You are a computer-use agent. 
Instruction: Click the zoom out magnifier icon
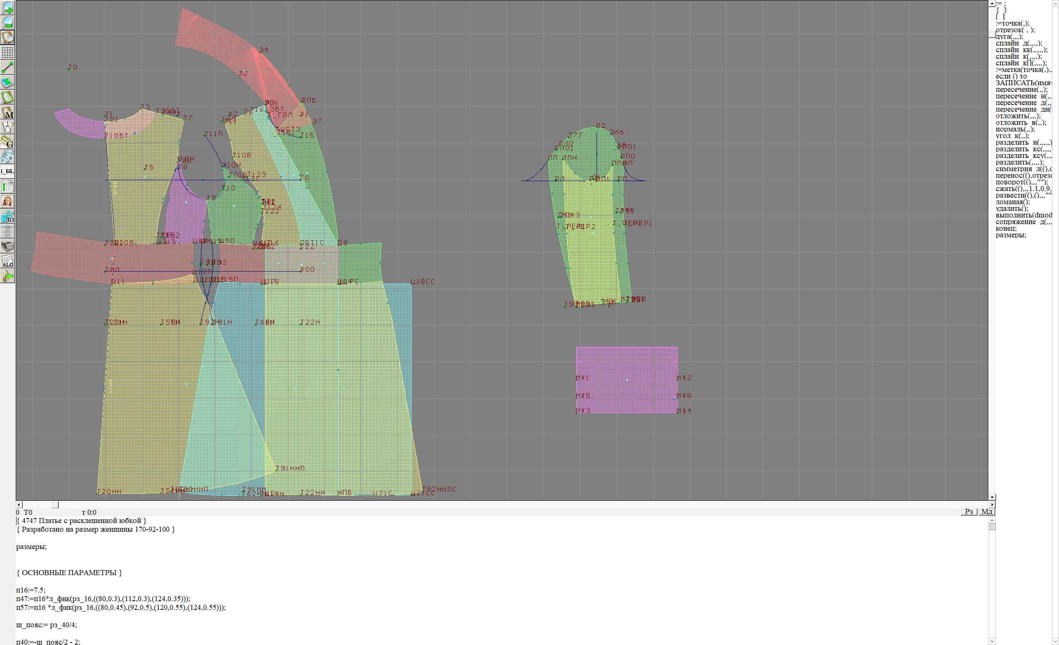(x=8, y=22)
